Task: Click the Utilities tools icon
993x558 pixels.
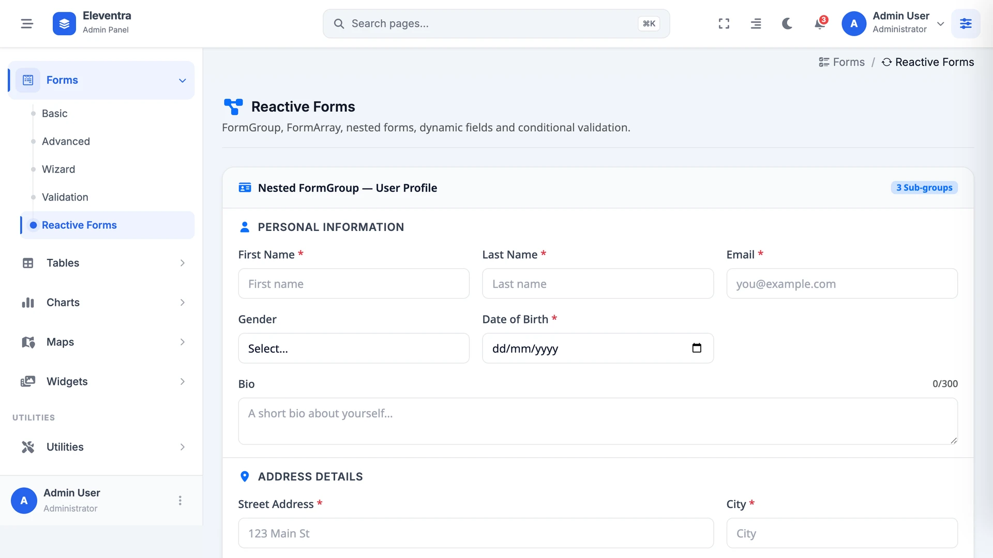Action: point(28,447)
